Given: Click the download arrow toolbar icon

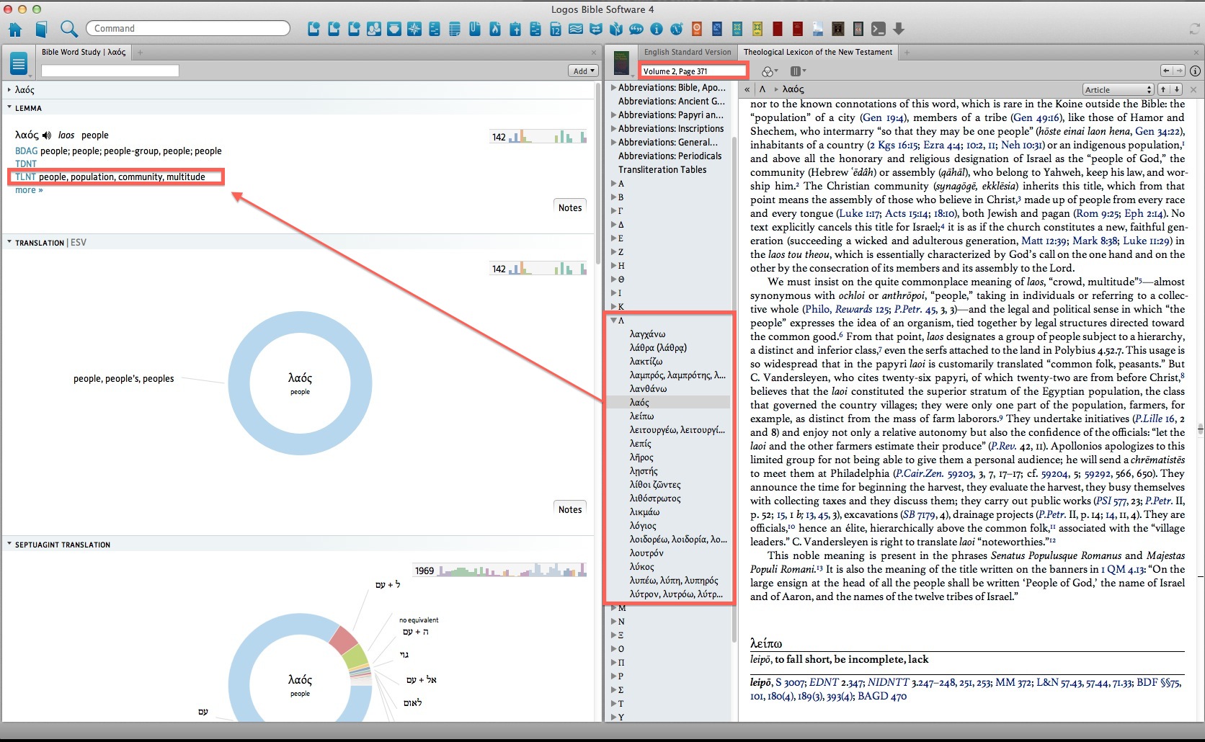Looking at the screenshot, I should pos(899,29).
